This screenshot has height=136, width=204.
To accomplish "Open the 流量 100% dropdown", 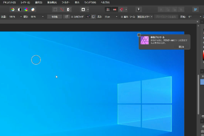I will (x=21, y=17).
